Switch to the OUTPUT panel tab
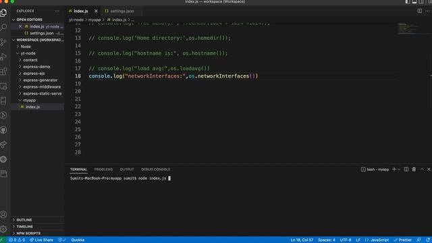 [127, 169]
